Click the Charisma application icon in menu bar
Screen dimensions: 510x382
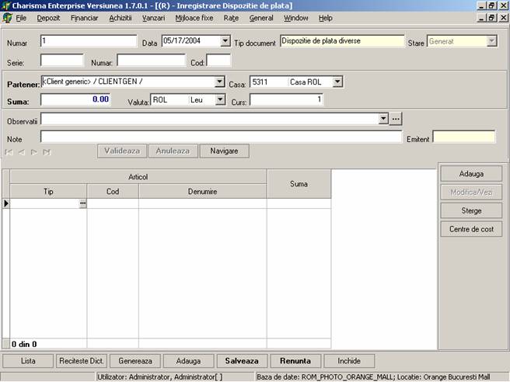tap(8, 18)
